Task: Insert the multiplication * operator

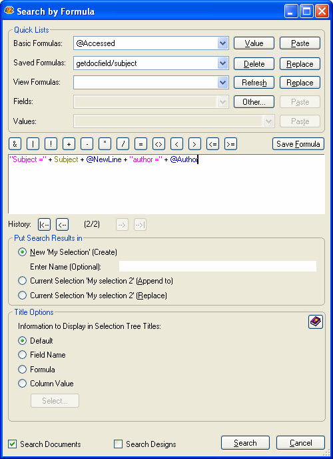Action: point(105,143)
